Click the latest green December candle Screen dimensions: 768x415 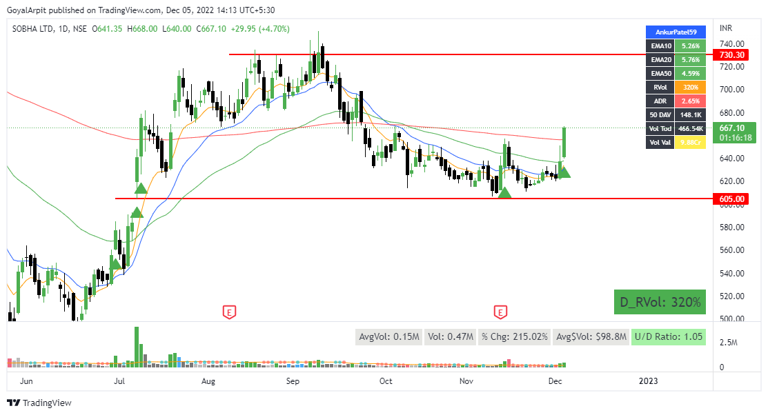[564, 142]
